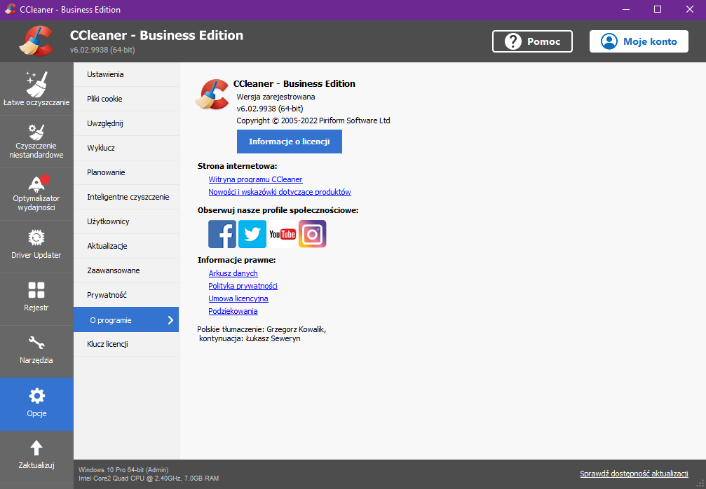Click CCleaner - Business Edition header title
706x489 pixels.
[x=156, y=36]
